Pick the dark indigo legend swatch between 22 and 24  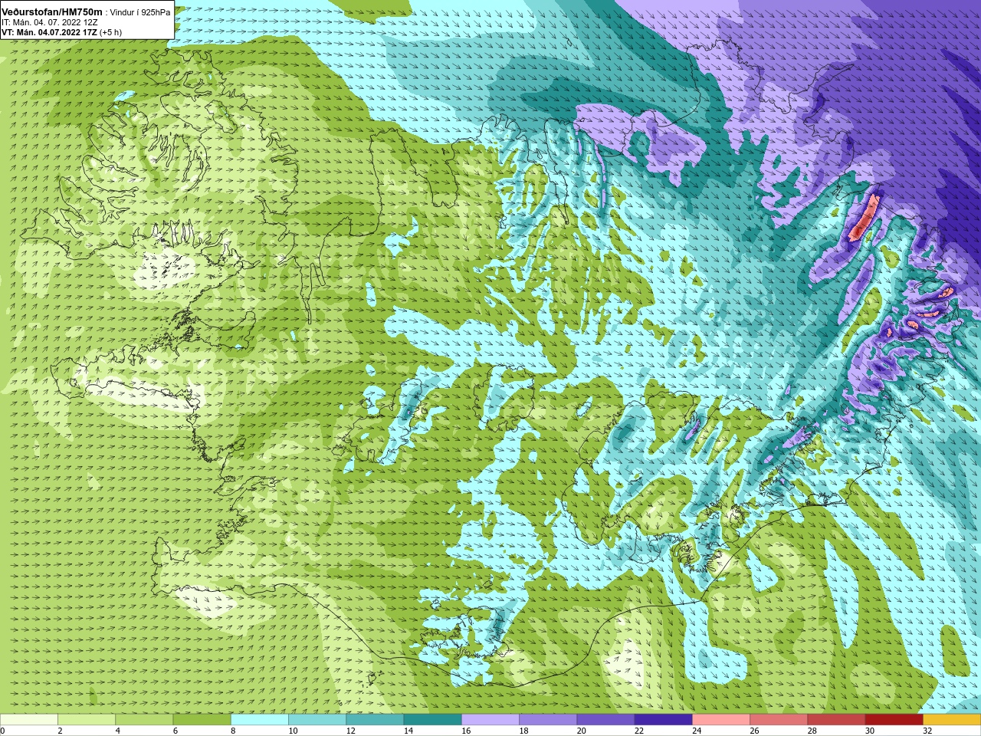663,720
